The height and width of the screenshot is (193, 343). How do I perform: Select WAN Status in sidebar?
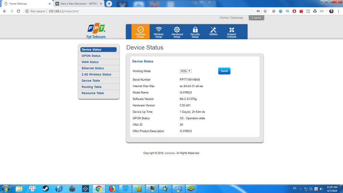point(90,62)
